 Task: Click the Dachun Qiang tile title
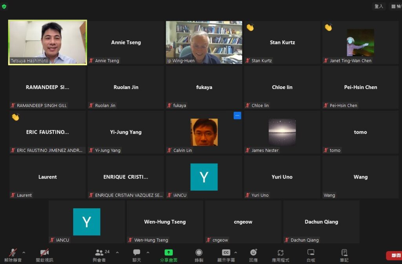(x=321, y=222)
